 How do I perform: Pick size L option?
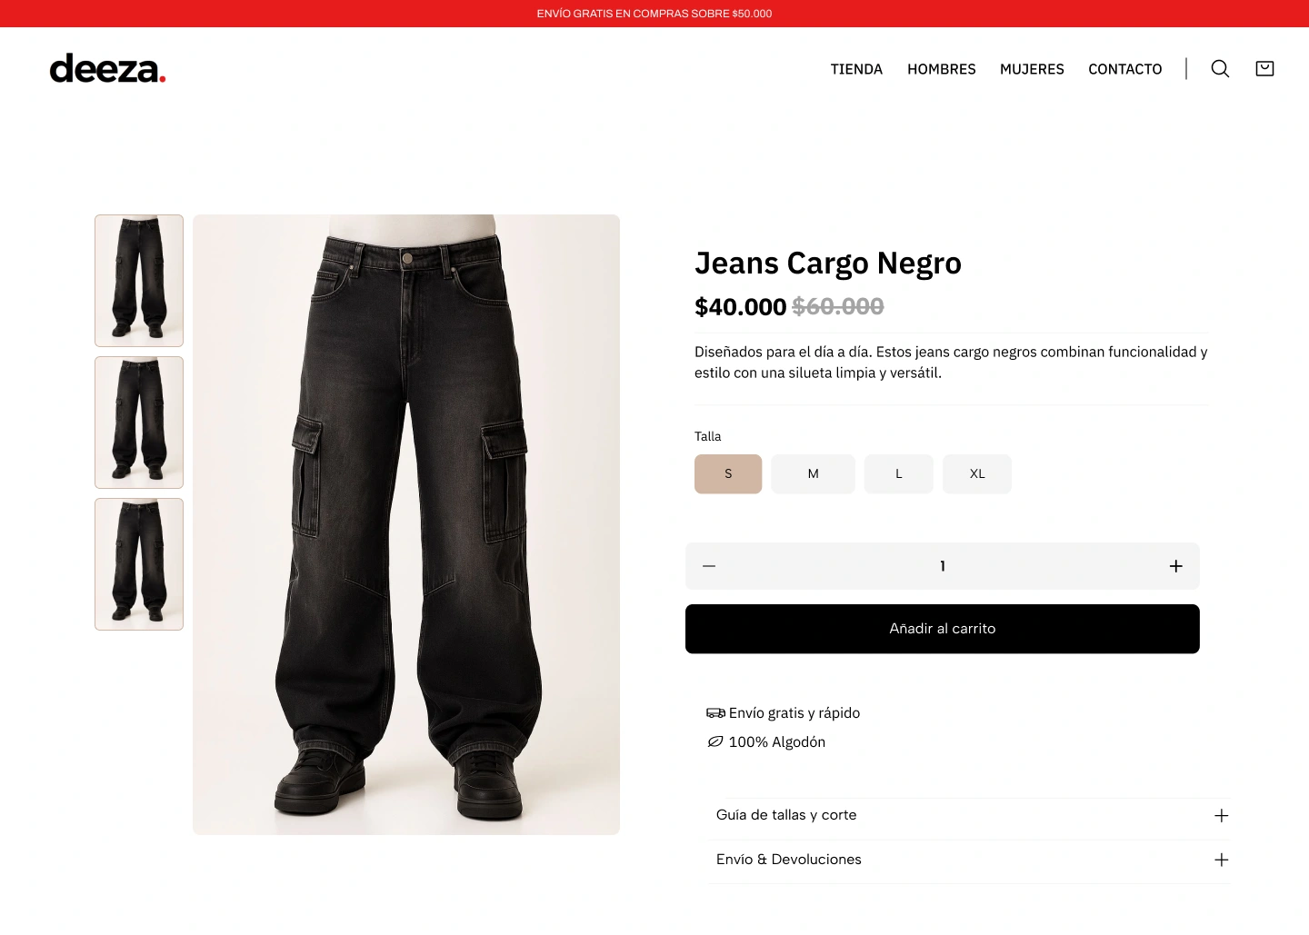[x=899, y=474]
